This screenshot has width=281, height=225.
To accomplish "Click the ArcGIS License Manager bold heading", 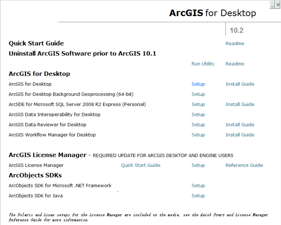I will coord(48,155).
